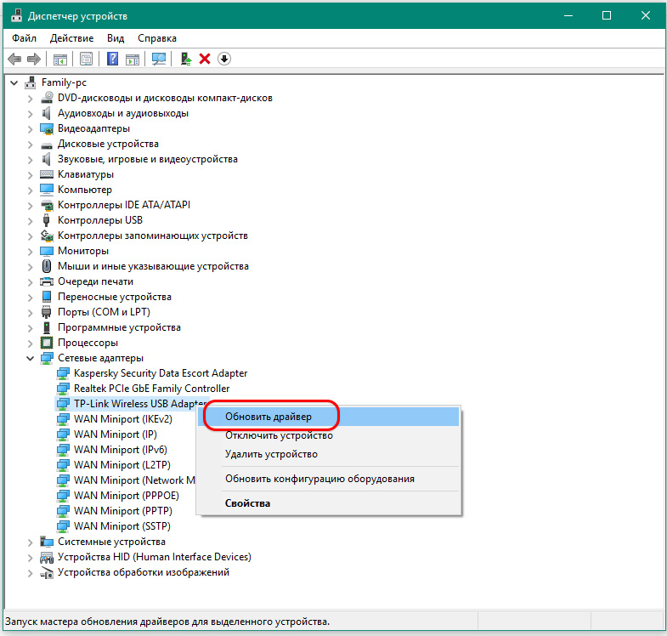Select WAN Miniport (IKEv2)
Viewport: 667px width, 636px height.
tap(123, 419)
